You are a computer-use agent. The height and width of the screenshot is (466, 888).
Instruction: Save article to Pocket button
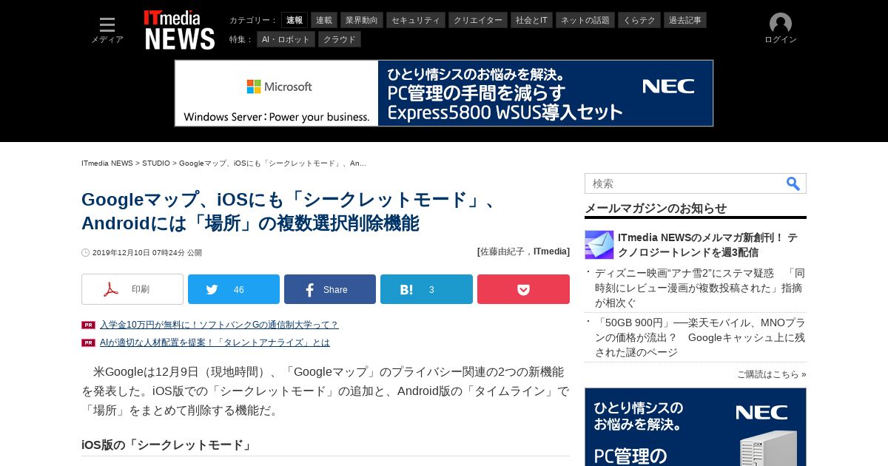coord(523,289)
